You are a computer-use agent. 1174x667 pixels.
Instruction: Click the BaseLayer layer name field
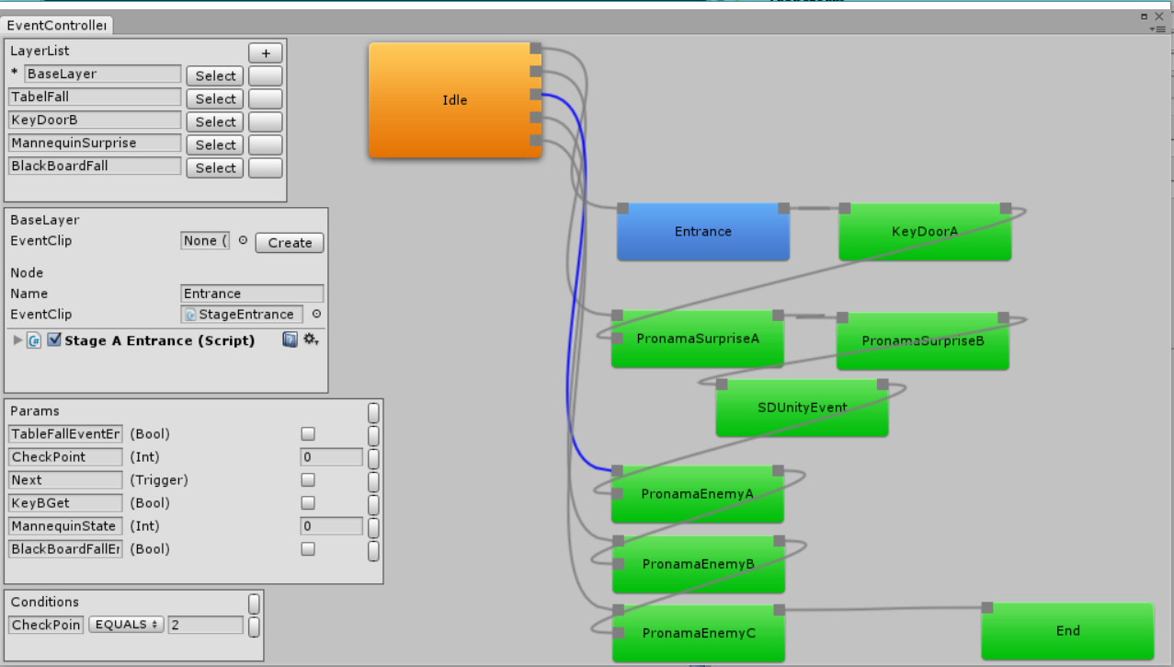coord(103,74)
